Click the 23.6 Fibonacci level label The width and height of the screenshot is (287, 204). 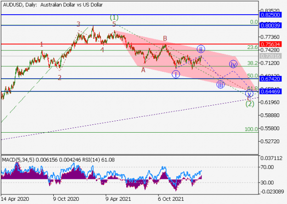(253, 47)
